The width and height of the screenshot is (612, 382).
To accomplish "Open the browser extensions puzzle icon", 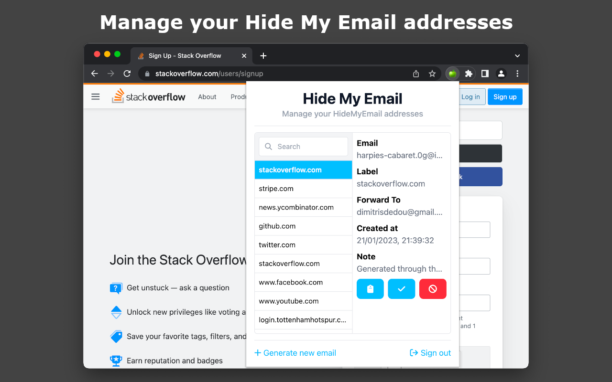I will click(x=469, y=74).
